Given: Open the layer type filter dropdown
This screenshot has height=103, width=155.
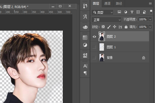Looking at the screenshot, I should point(102,12).
